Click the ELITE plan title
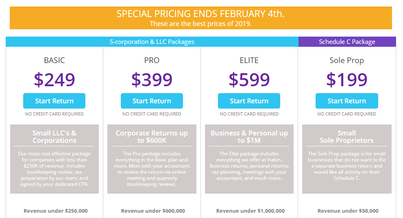Screen dimensions: 403x218 (x=249, y=60)
